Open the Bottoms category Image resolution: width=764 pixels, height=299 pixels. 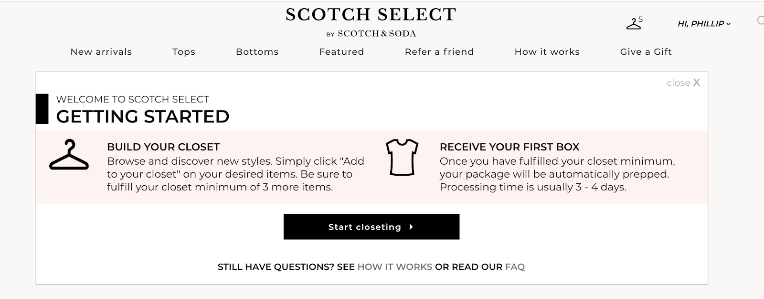(257, 52)
